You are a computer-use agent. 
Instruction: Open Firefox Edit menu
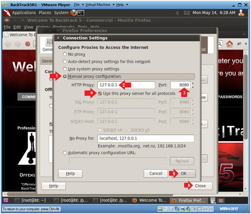pyautogui.click(x=17, y=27)
